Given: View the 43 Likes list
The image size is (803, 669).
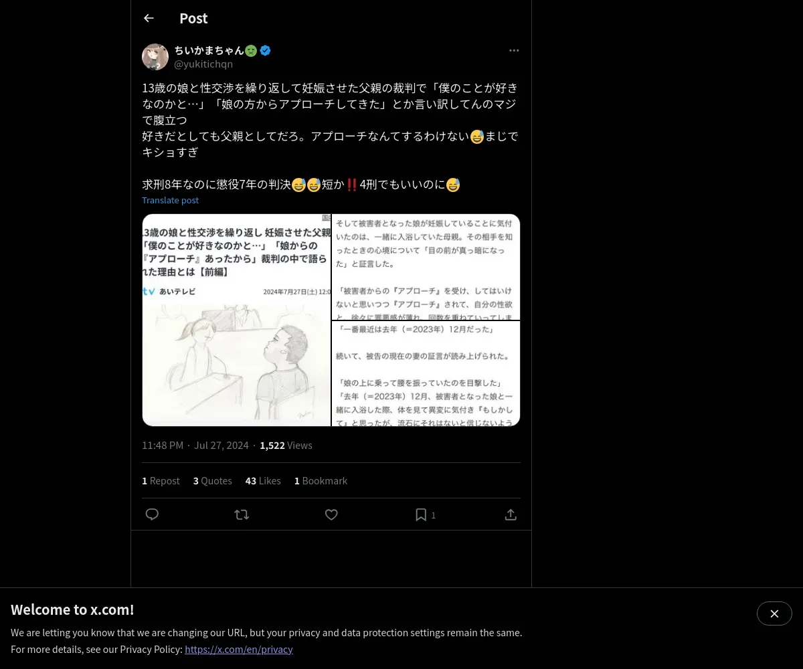Looking at the screenshot, I should click(263, 480).
